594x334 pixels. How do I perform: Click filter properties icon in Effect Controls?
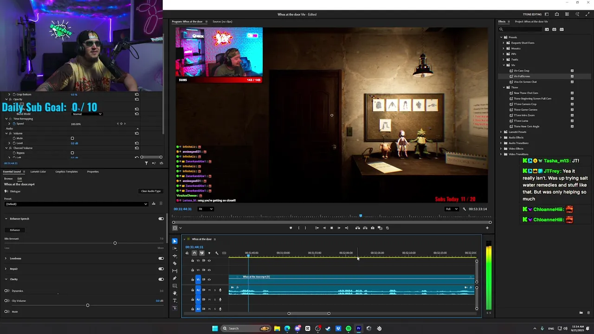pos(146,163)
